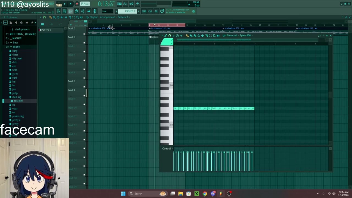Select the Playlist mute tool
Viewport: 352px width, 198px height.
click(x=62, y=17)
